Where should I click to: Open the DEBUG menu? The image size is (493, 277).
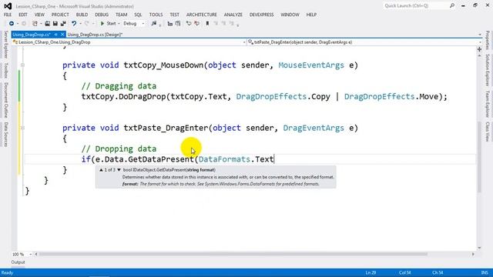tap(102, 15)
